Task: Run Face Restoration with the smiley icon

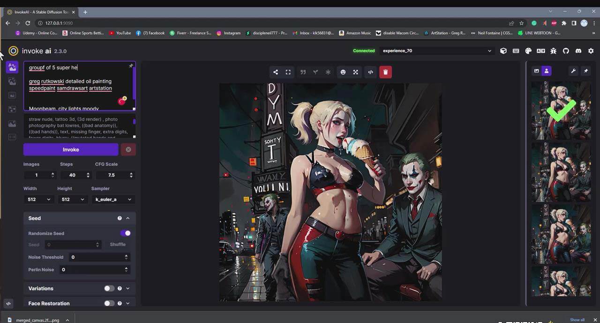Action: point(343,72)
